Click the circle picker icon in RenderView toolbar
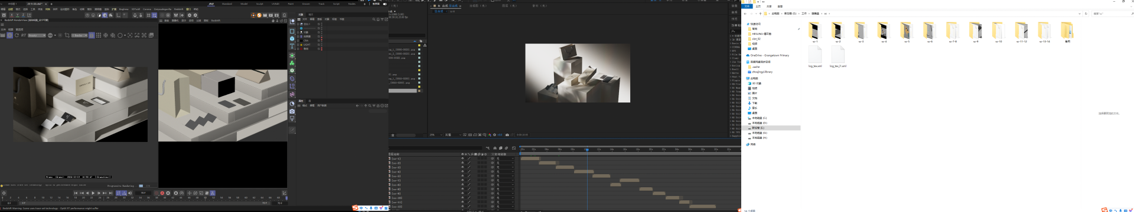Screen dimensions: 1134x212 coord(120,35)
